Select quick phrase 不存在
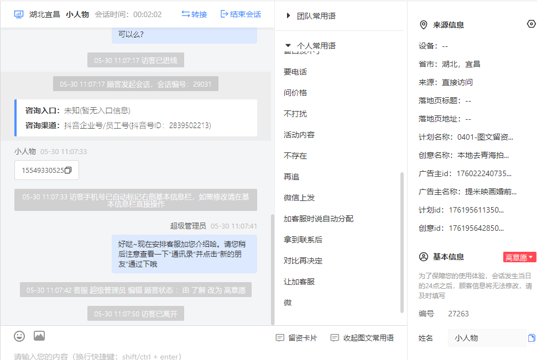537x360 pixels. [x=295, y=156]
